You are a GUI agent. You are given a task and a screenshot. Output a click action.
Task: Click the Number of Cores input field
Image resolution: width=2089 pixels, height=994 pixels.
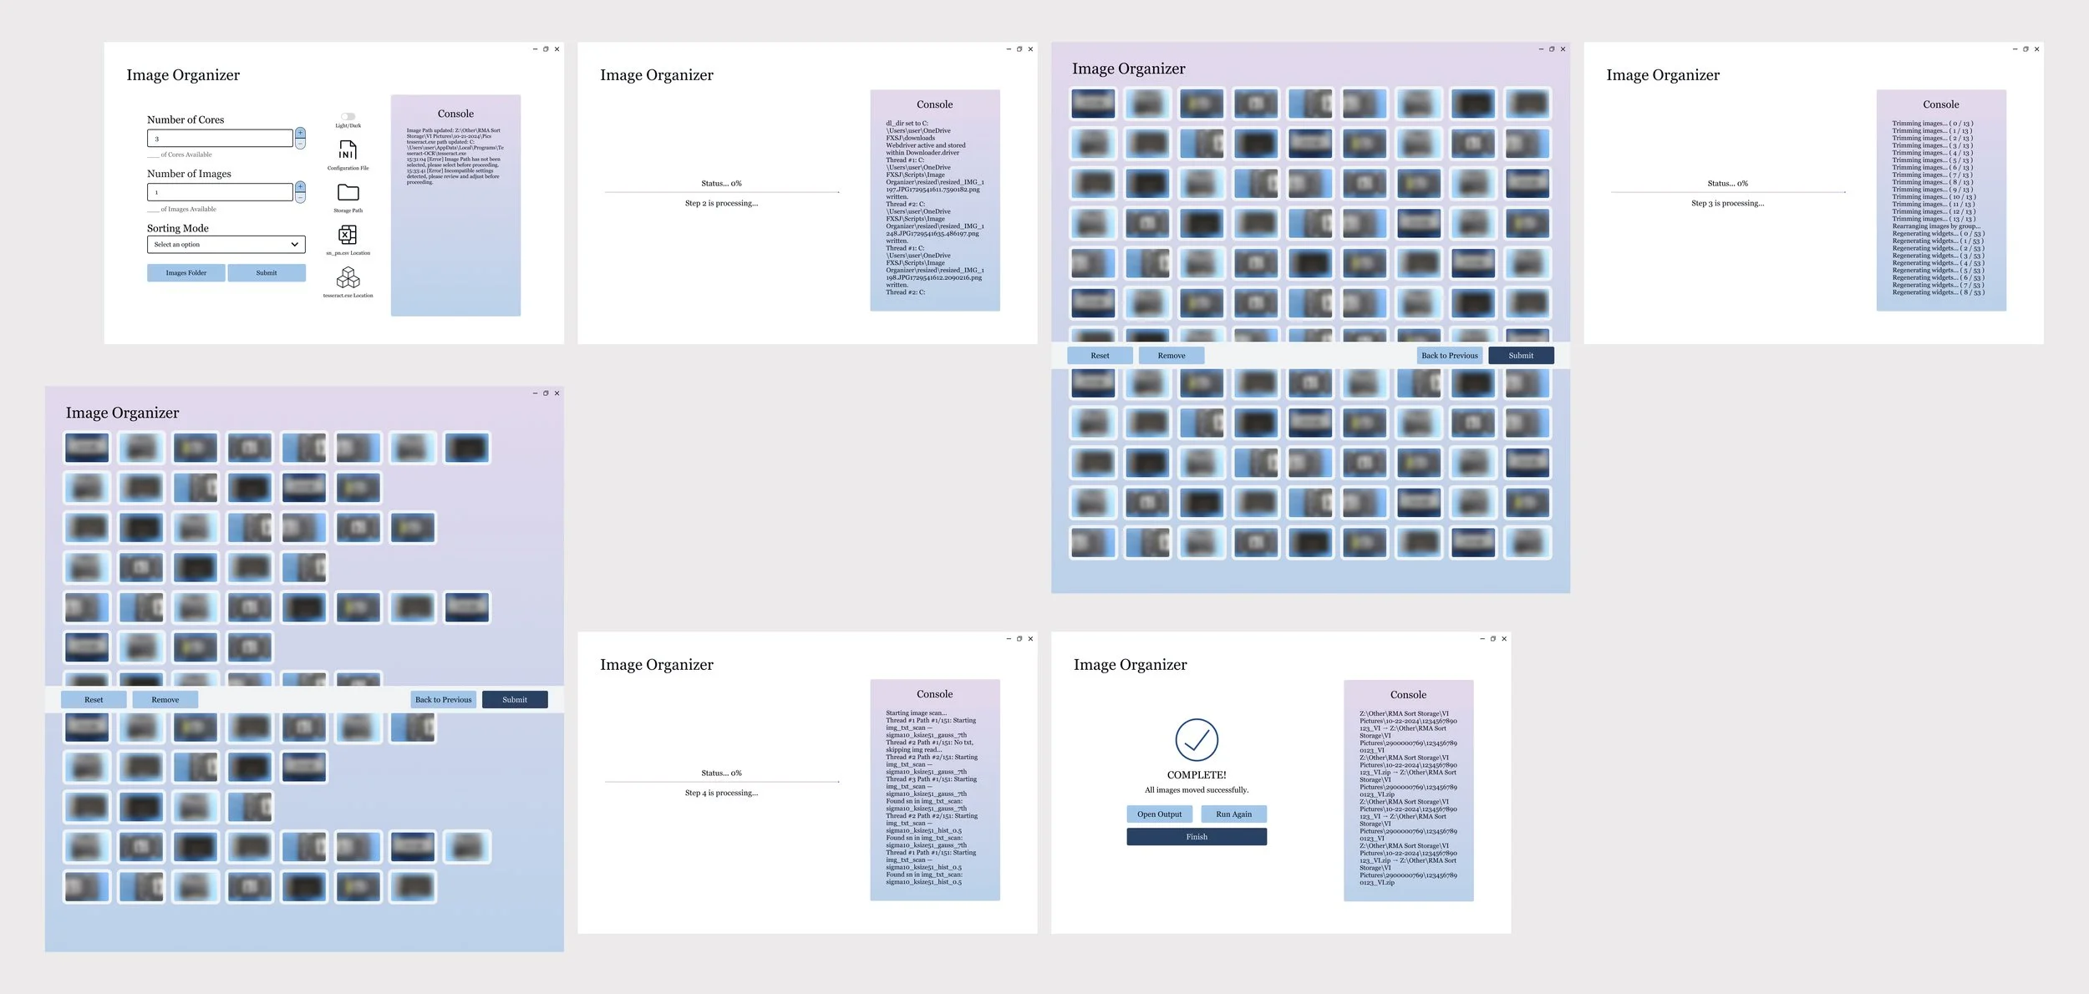click(x=220, y=139)
